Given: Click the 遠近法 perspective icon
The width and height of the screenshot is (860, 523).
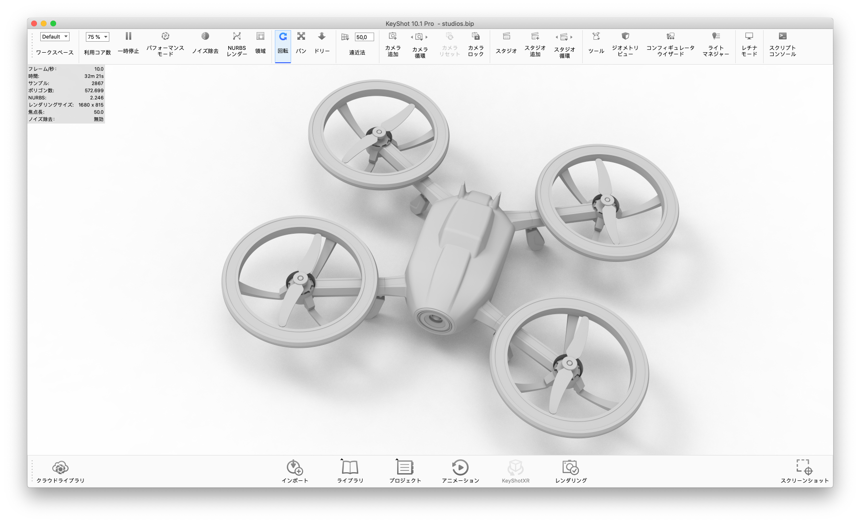Looking at the screenshot, I should point(345,37).
